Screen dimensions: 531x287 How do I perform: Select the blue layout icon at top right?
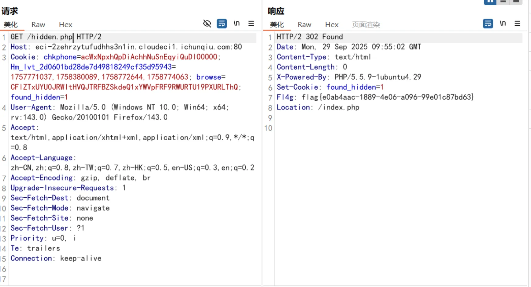point(490,2)
